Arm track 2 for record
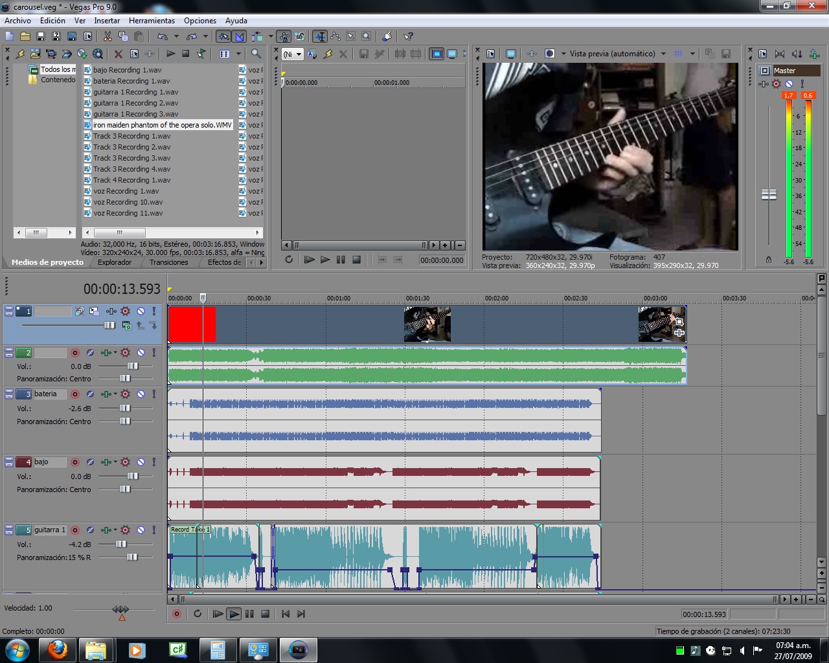This screenshot has height=663, width=829. click(x=75, y=353)
